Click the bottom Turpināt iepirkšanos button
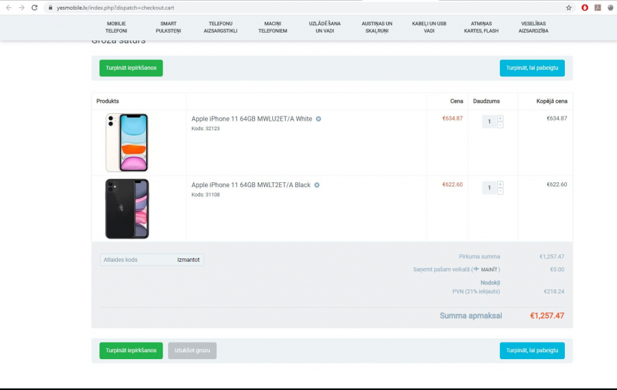Image resolution: width=617 pixels, height=390 pixels. pos(131,351)
